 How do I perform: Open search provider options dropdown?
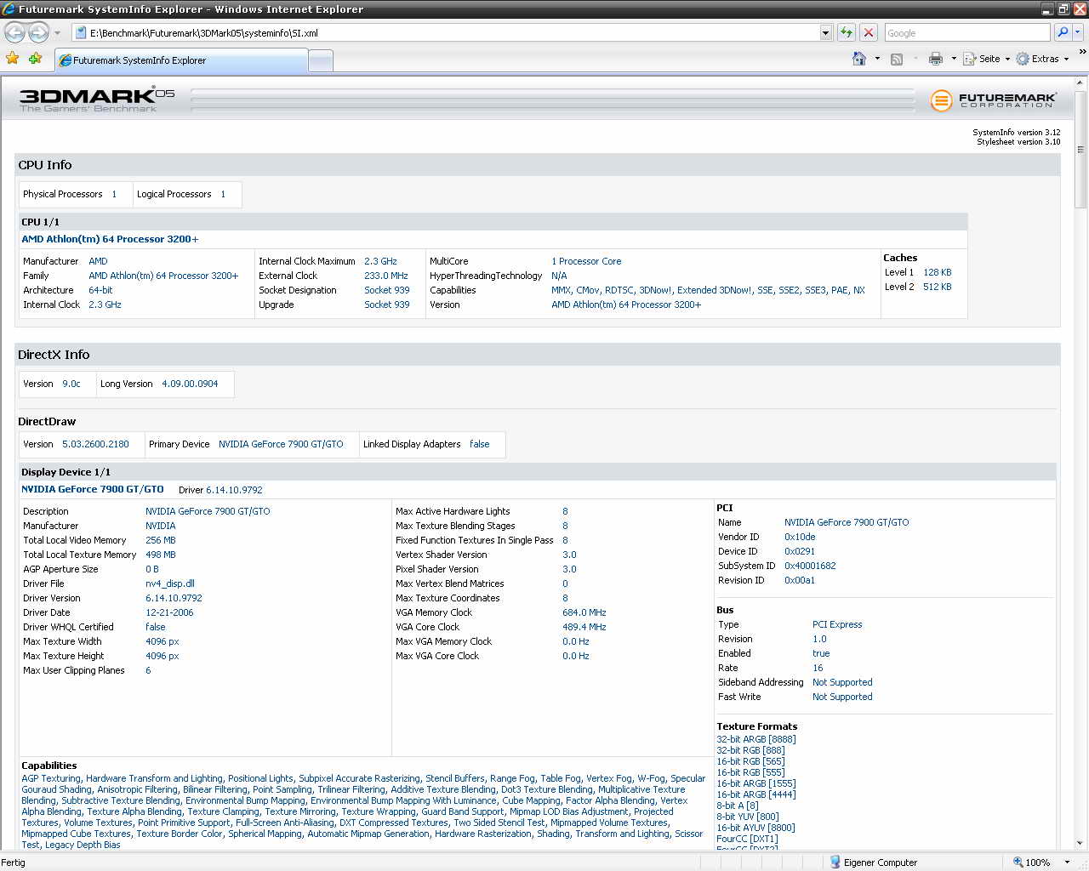(1077, 32)
